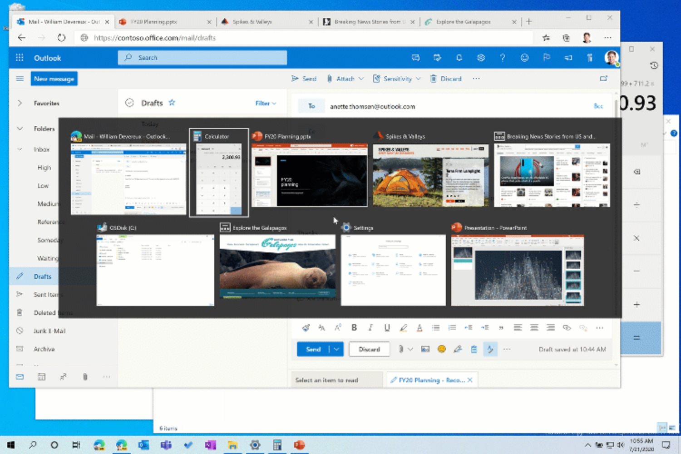Open Microsoft Teams from taskbar

click(x=166, y=445)
